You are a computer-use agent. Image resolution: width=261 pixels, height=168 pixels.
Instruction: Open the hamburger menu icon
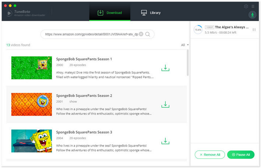point(253,6)
